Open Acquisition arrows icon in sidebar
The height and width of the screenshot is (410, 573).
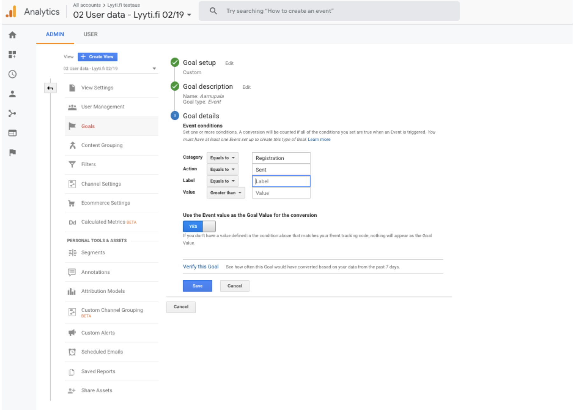pos(12,113)
